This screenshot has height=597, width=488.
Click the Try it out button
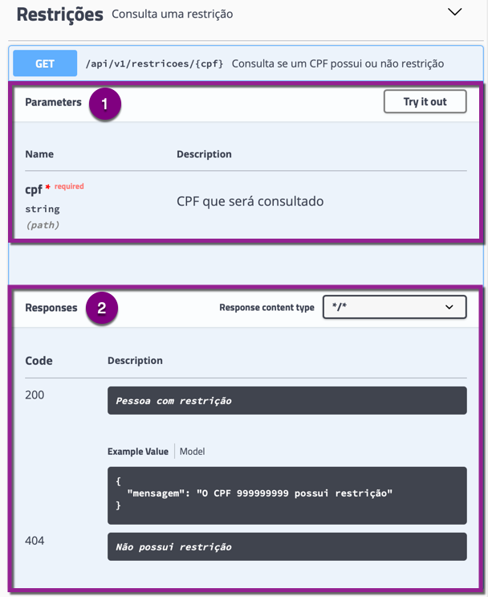[x=425, y=101]
